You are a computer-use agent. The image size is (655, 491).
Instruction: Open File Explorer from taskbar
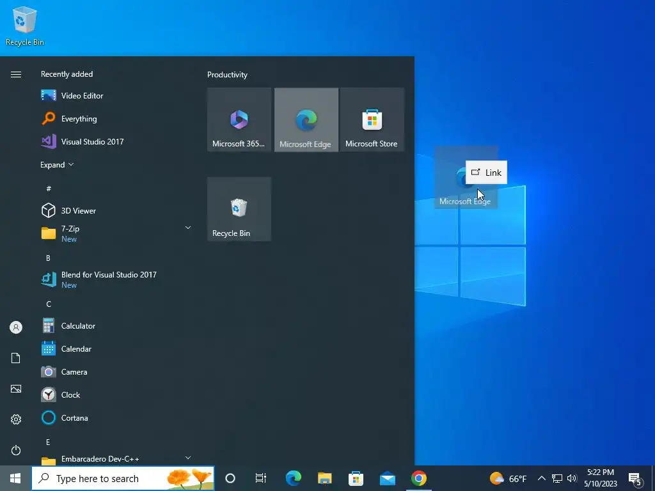point(324,478)
